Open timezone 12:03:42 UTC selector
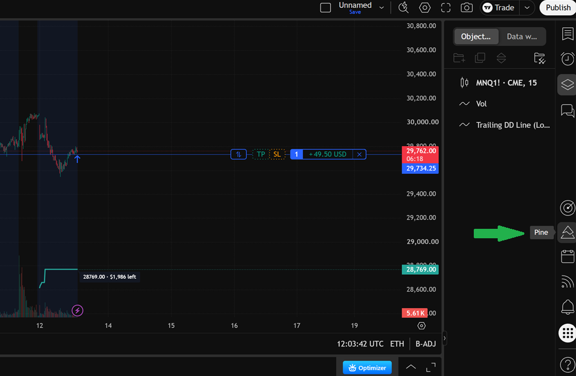 point(360,344)
